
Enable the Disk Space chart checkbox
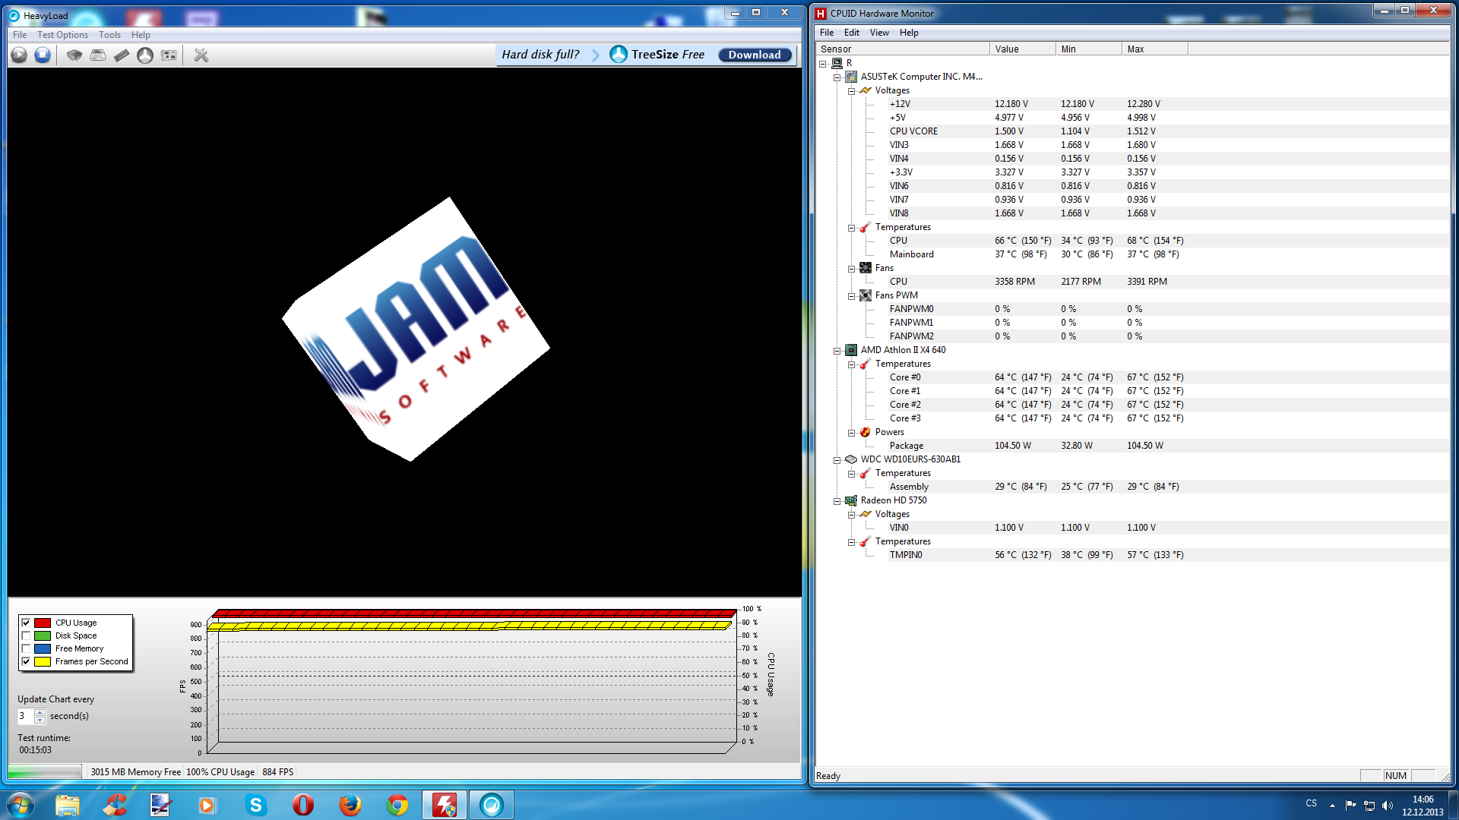coord(26,635)
